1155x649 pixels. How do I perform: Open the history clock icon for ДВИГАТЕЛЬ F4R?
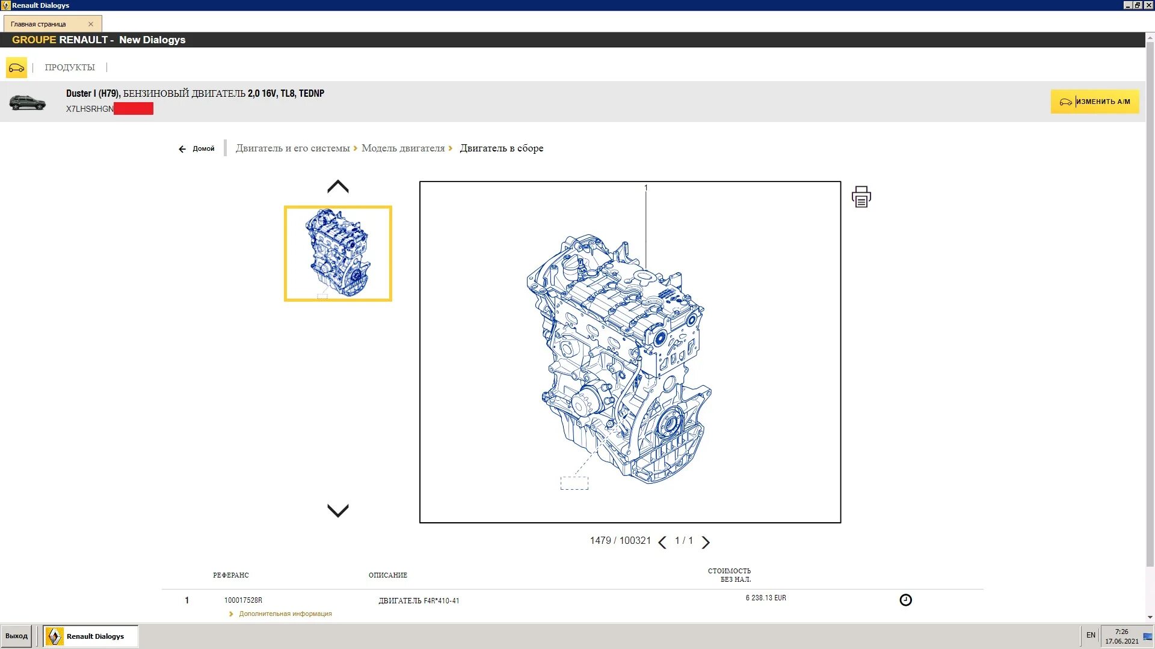click(905, 600)
